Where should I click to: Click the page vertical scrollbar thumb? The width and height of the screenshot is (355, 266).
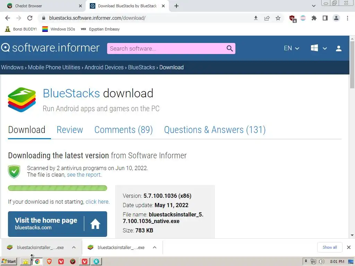[x=352, y=65]
